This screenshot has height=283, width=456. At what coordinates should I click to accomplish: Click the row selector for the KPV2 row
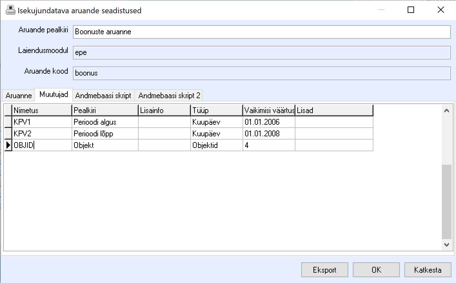[x=8, y=134]
